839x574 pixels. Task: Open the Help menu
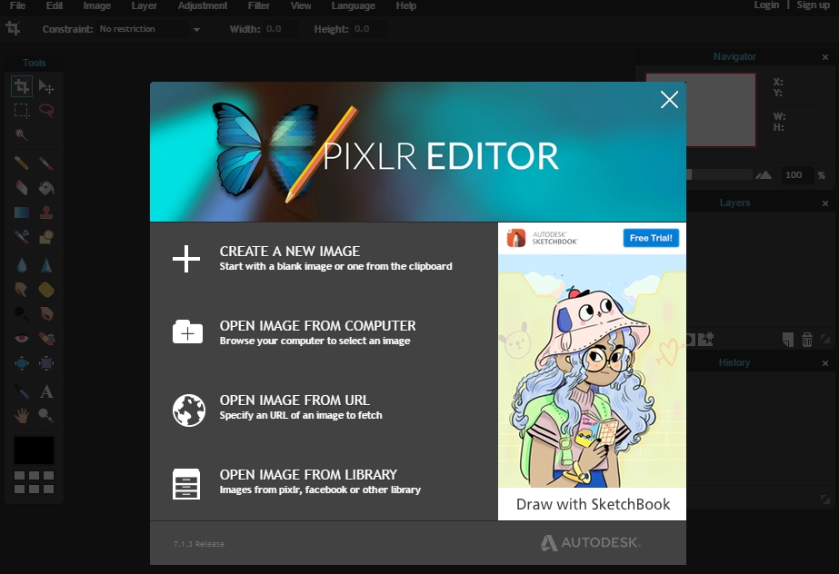click(x=406, y=5)
